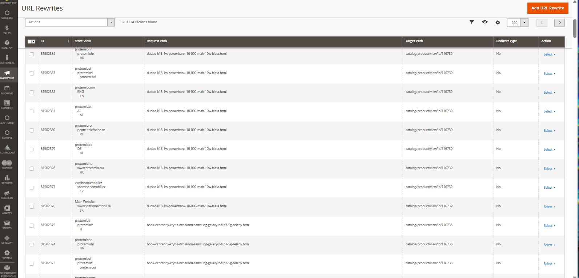579x278 pixels.
Task: Check the row 81502375 checkbox
Action: (32, 225)
